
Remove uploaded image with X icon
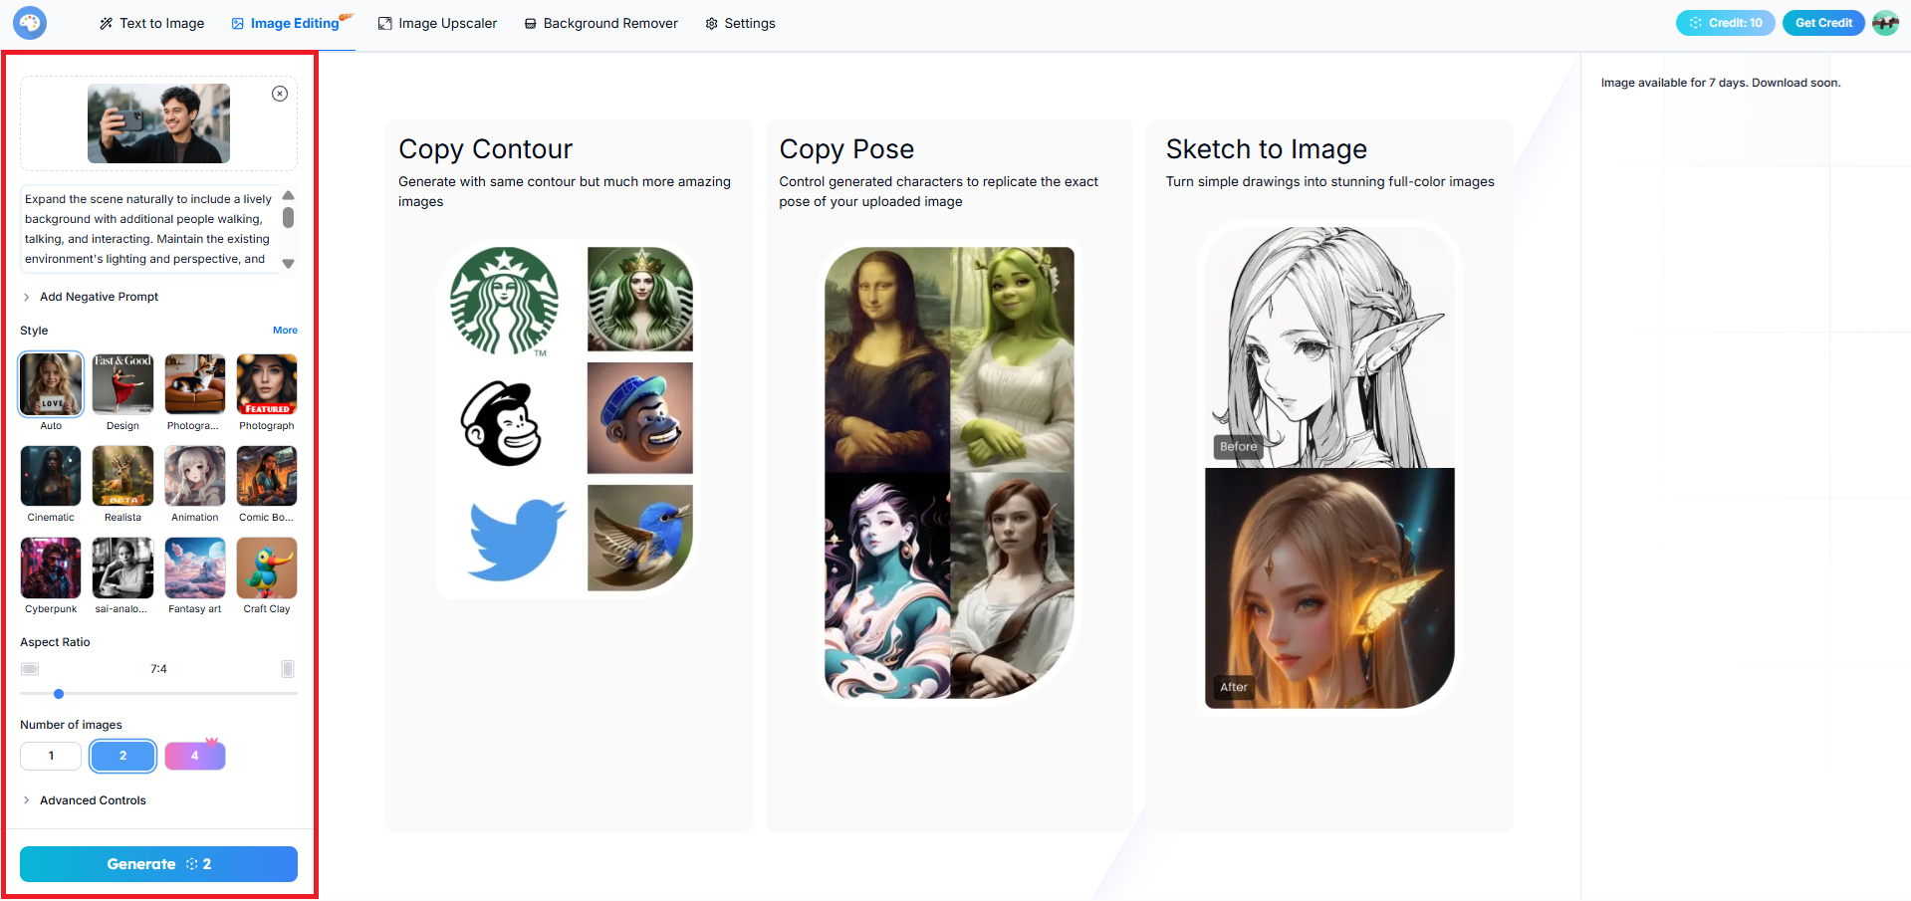[x=280, y=94]
